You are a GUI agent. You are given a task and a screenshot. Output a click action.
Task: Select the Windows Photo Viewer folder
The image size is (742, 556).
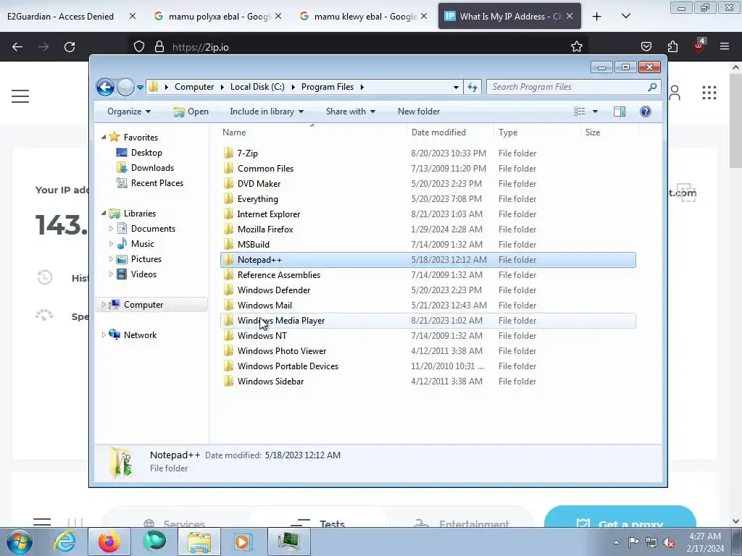[282, 351]
